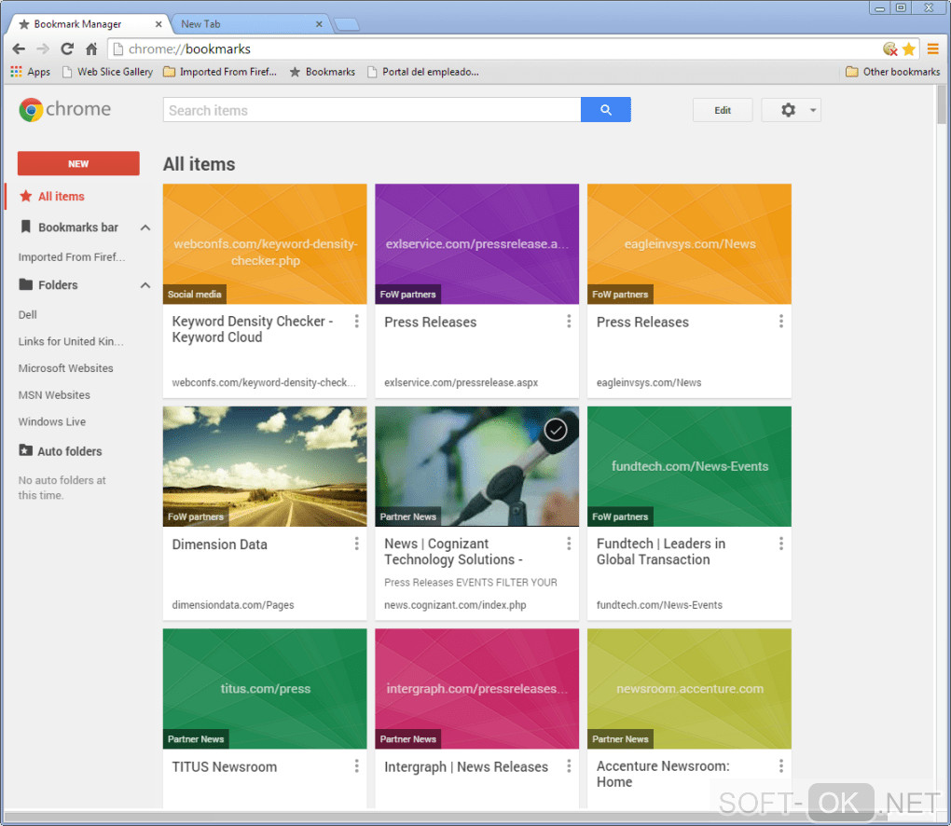Select All items in sidebar
The image size is (951, 826).
click(61, 197)
